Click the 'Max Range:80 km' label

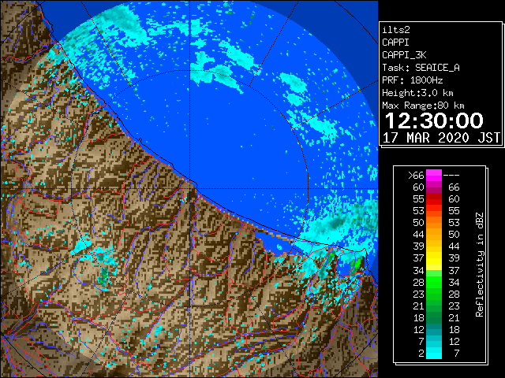click(x=423, y=106)
